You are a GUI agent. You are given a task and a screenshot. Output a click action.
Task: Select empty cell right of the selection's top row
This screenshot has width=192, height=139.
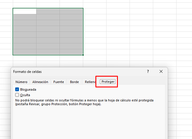click(x=95, y=11)
